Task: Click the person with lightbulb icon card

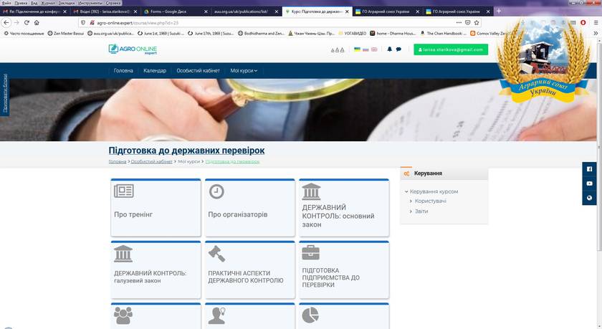Action: pos(216,315)
